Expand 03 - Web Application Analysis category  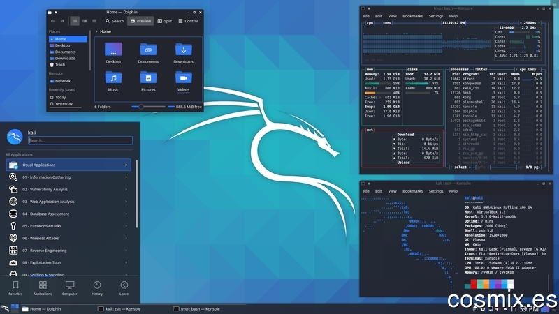pos(68,202)
